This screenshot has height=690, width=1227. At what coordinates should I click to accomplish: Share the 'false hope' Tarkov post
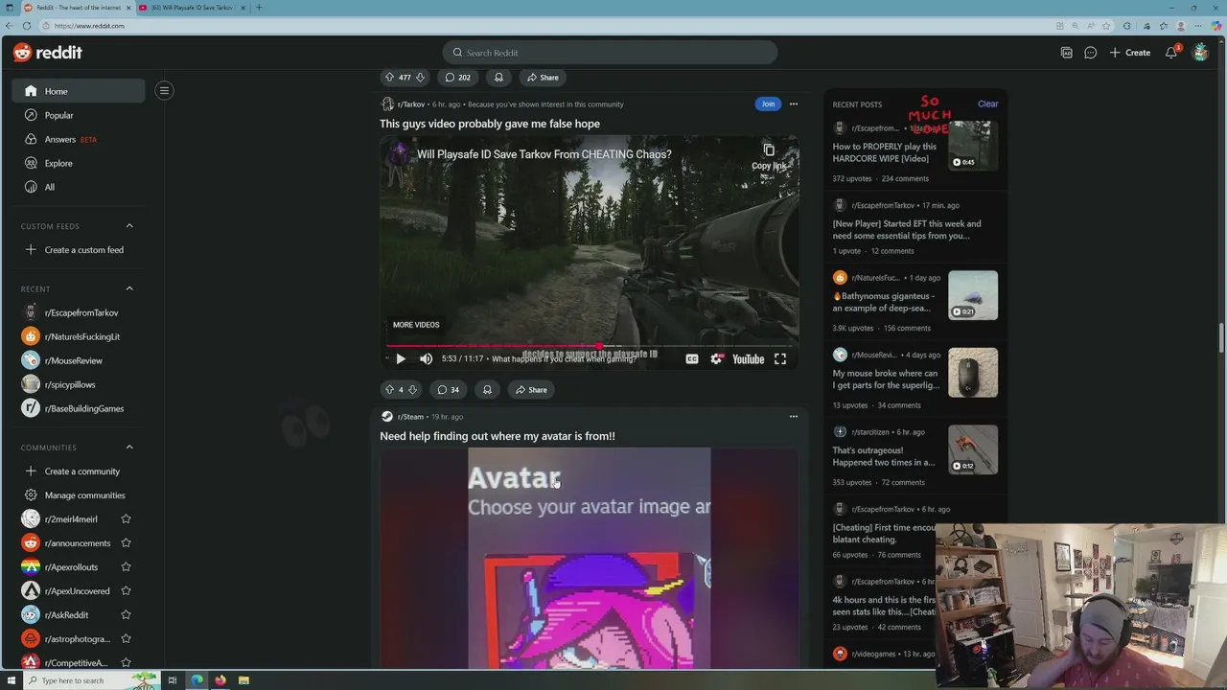click(531, 390)
